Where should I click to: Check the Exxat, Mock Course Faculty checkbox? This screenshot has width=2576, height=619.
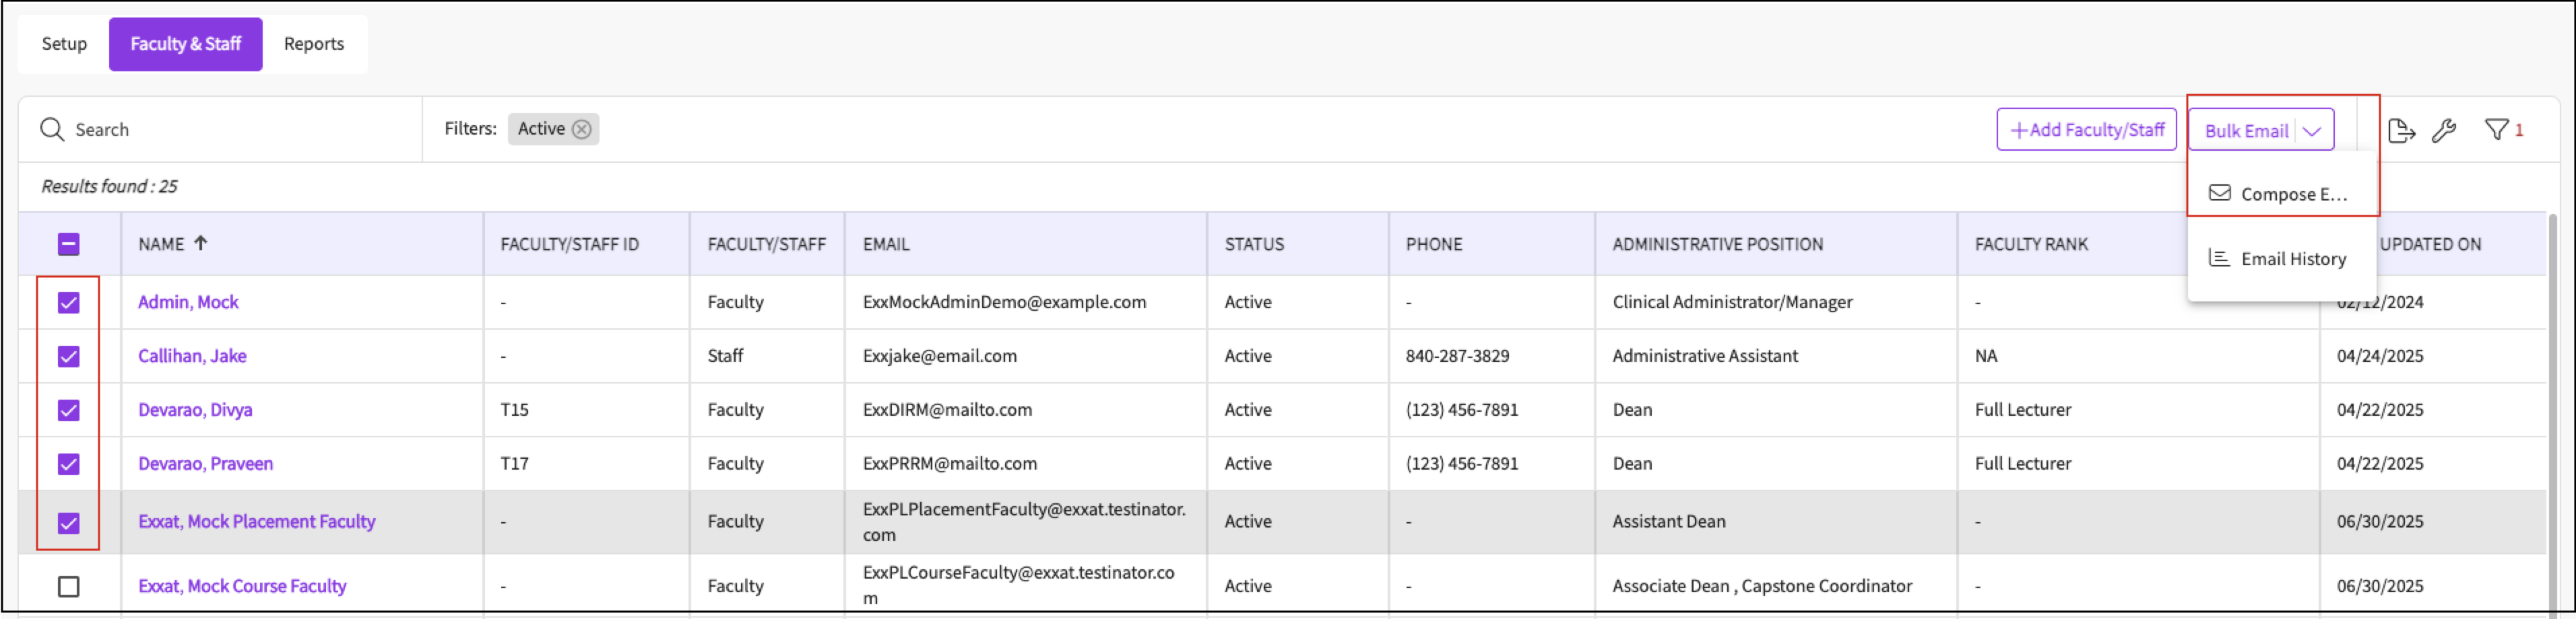[69, 586]
